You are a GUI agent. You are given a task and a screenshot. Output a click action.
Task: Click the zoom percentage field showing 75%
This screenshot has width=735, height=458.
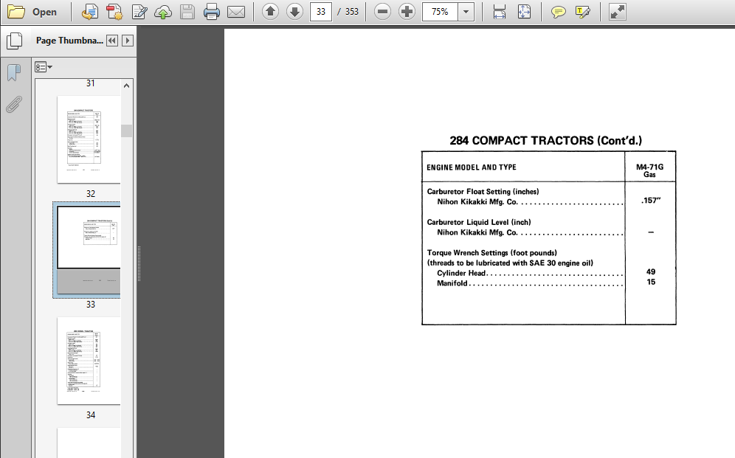[440, 12]
